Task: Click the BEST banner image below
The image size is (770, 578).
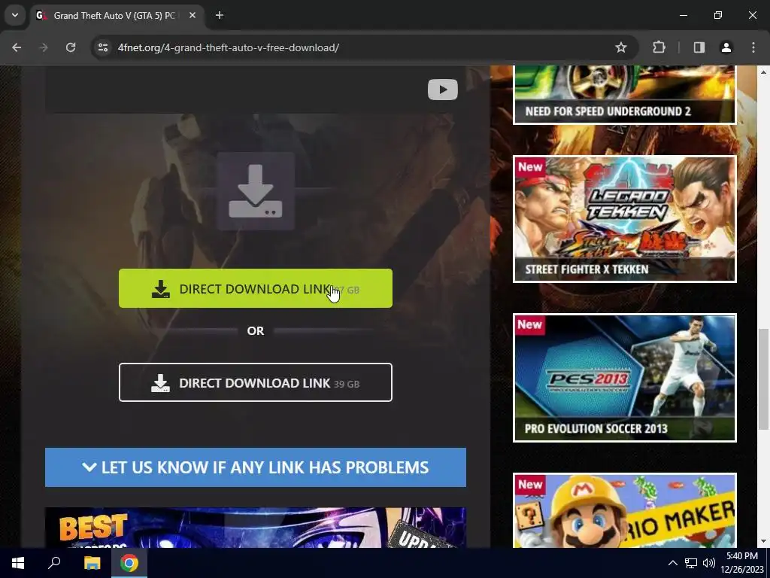Action: tap(256, 528)
